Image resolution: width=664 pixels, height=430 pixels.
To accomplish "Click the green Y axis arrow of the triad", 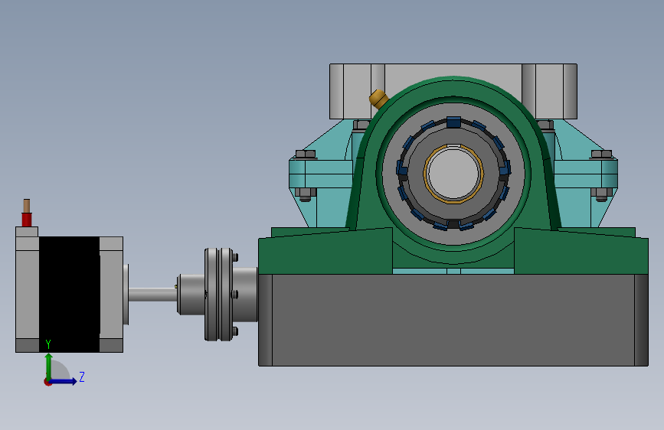I will click(49, 366).
